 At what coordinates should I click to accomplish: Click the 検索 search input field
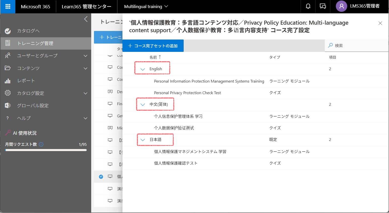pos(356,46)
